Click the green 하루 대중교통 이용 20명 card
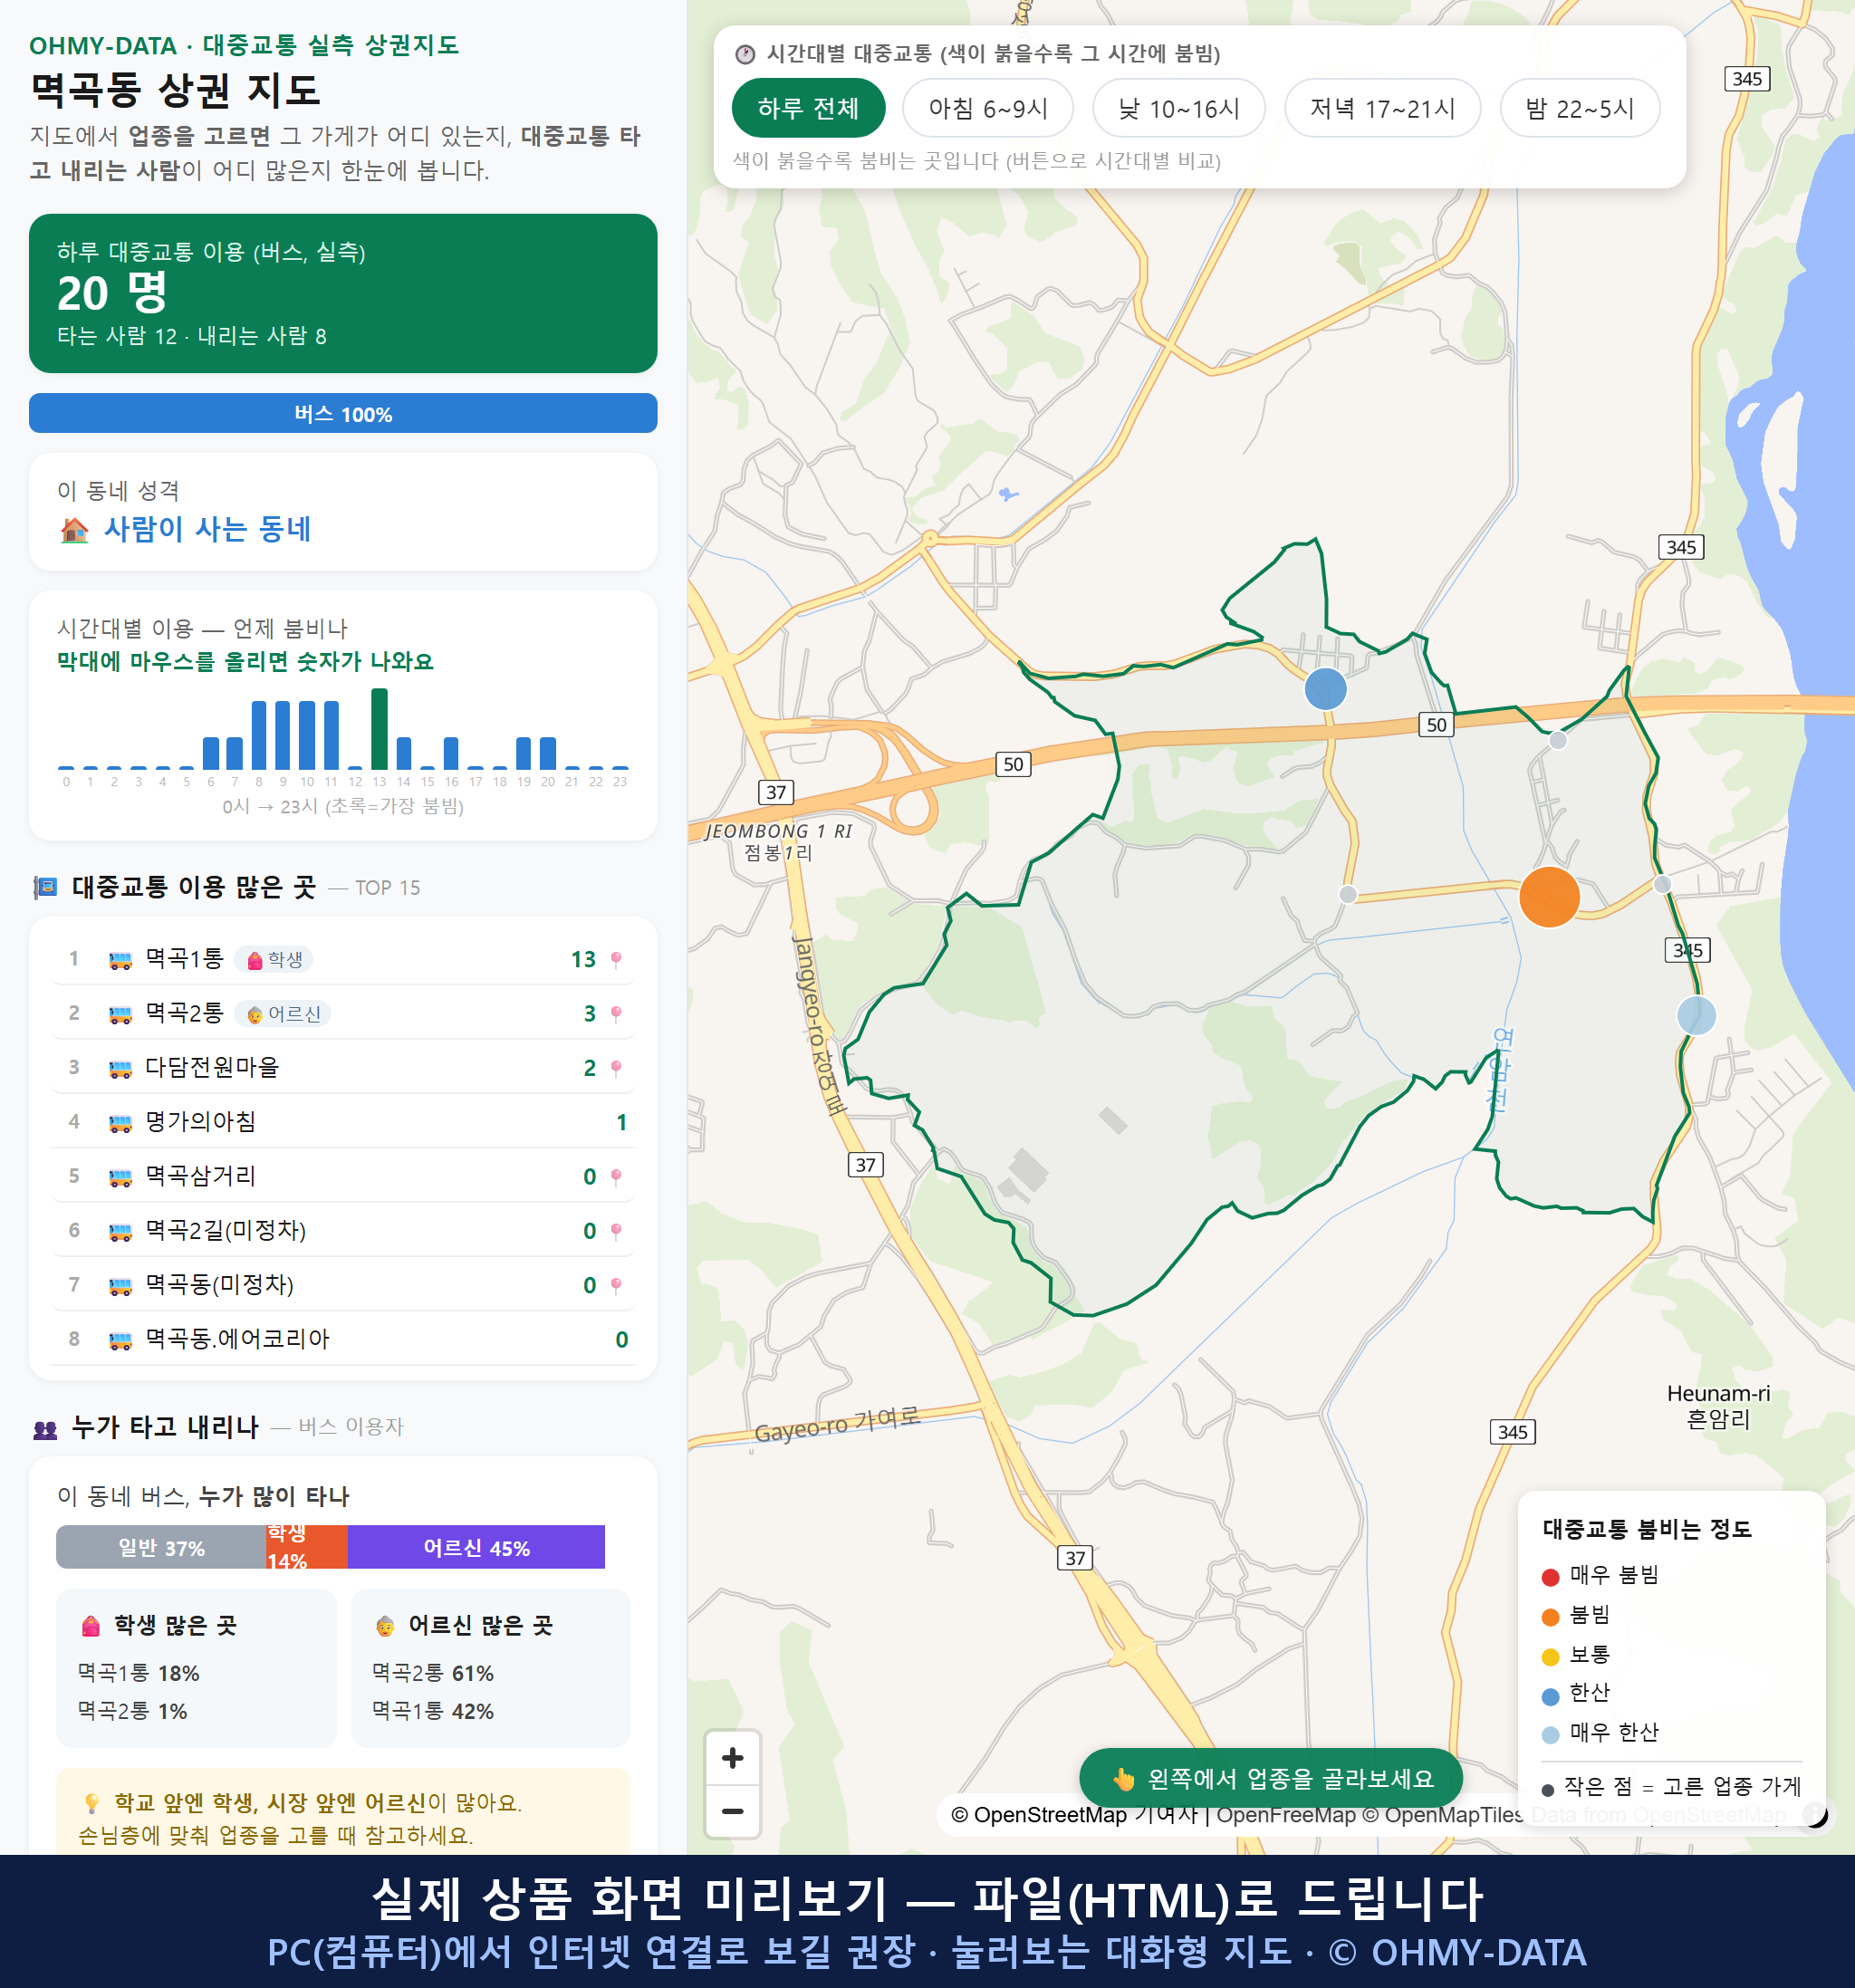1855x1988 pixels. click(x=343, y=293)
